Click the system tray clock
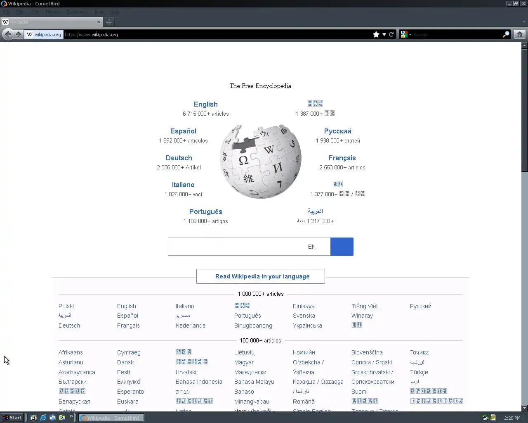 [x=512, y=418]
